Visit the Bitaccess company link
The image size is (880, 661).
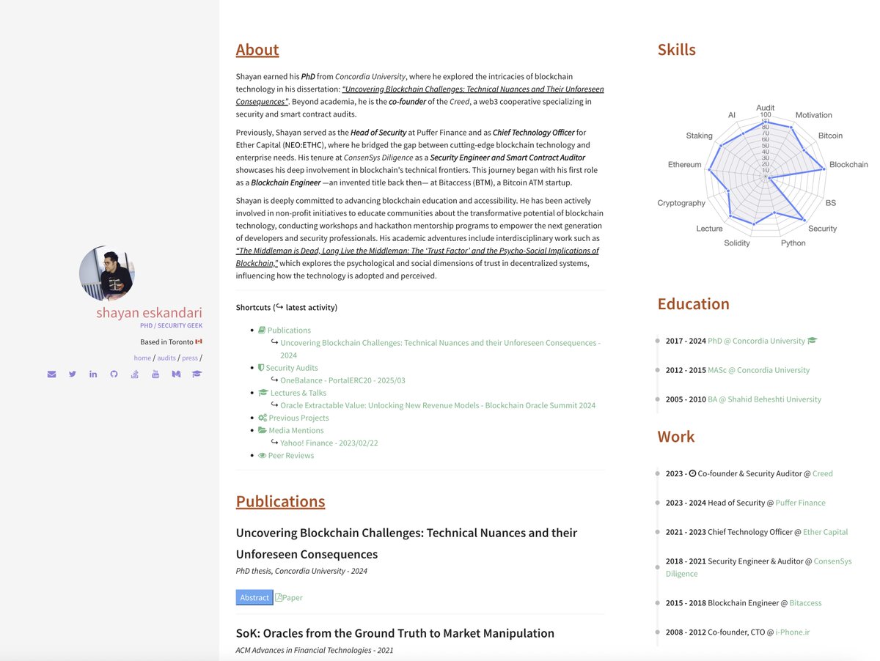point(806,603)
